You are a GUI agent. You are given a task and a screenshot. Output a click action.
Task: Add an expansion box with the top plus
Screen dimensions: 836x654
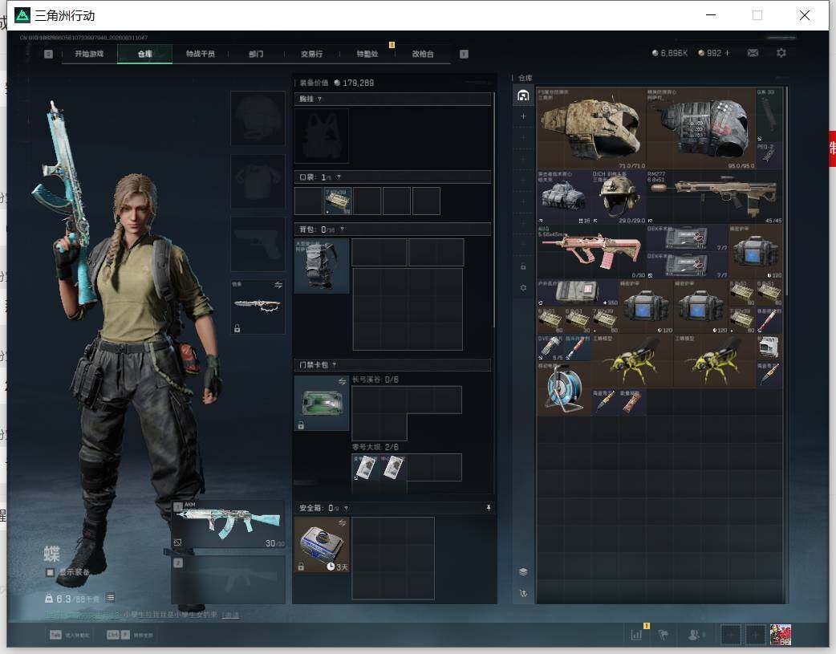523,116
